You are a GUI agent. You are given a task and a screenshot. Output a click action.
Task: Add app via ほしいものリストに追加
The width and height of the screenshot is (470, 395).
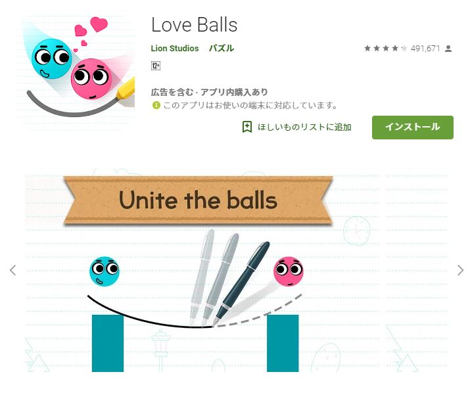[x=304, y=127]
